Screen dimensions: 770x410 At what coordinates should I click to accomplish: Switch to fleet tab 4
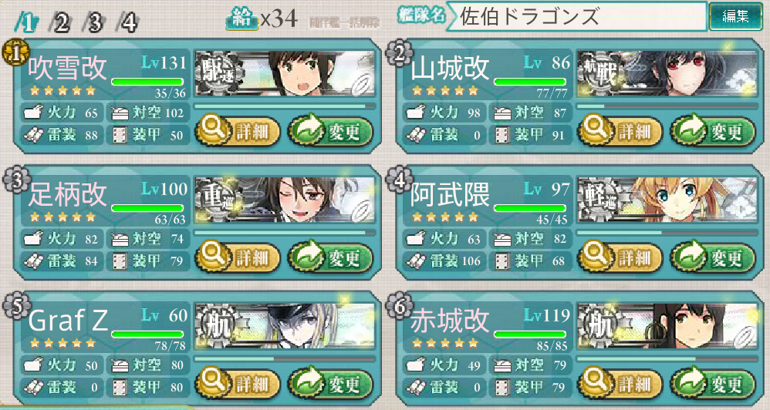[129, 22]
